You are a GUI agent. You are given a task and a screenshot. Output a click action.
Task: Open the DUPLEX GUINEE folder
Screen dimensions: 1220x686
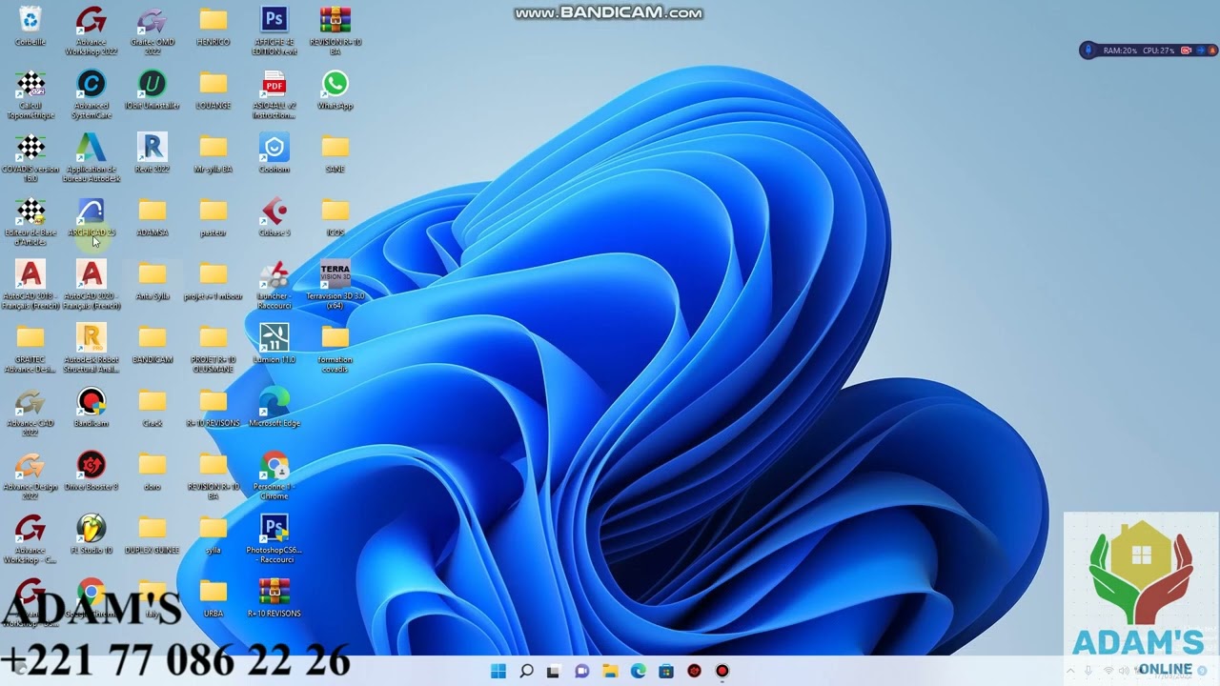coord(152,536)
